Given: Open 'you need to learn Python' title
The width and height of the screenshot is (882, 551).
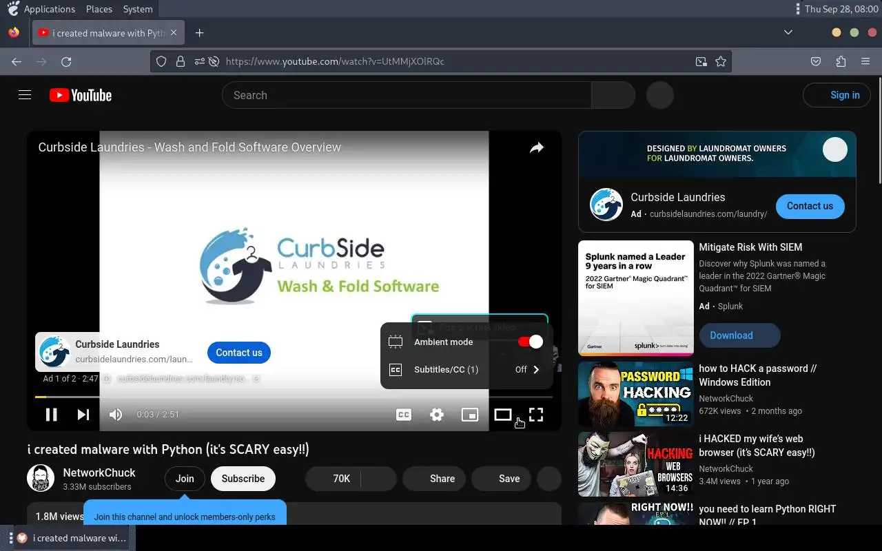Looking at the screenshot, I should click(767, 516).
